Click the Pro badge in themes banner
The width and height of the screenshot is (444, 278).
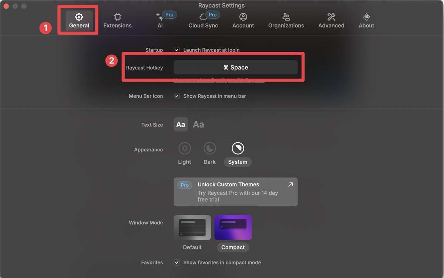(x=185, y=185)
